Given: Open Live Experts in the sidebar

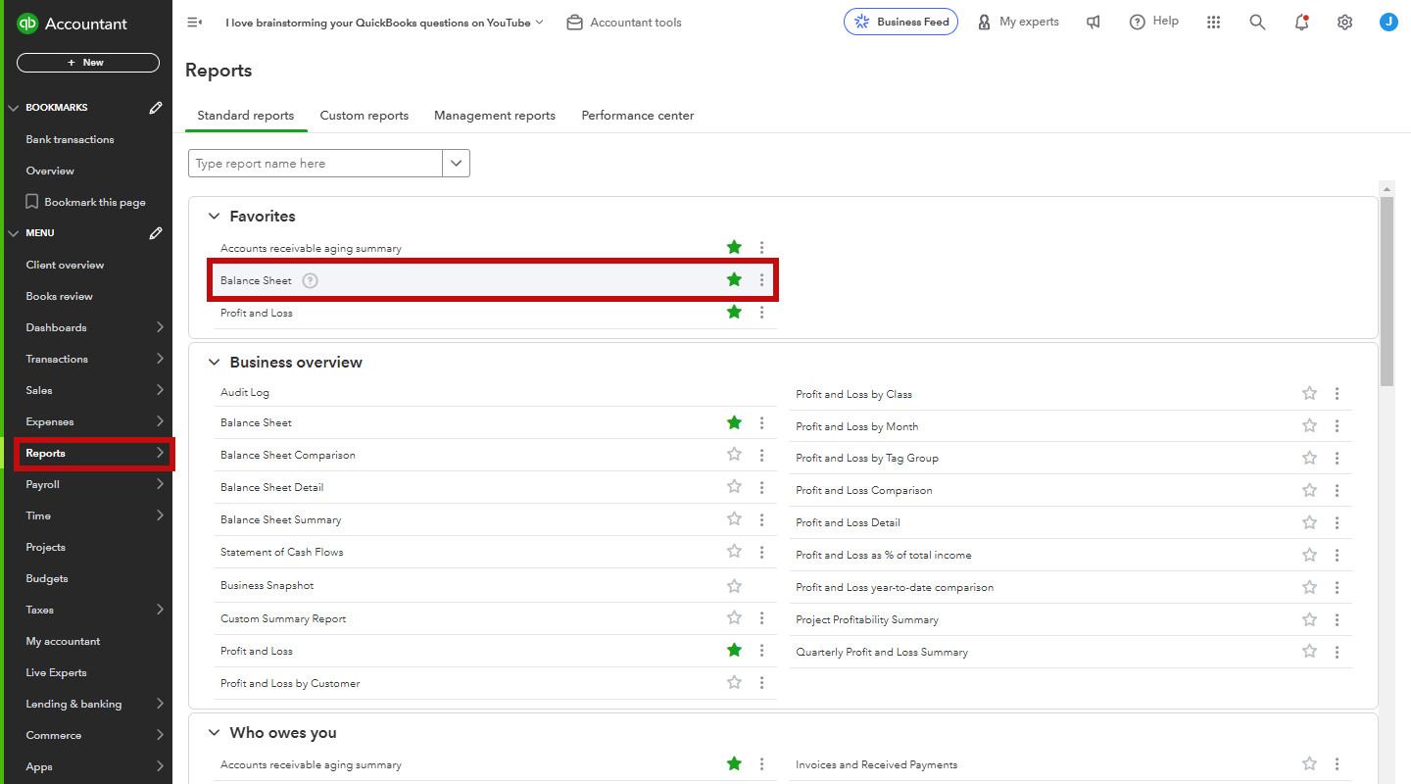Looking at the screenshot, I should tap(56, 672).
